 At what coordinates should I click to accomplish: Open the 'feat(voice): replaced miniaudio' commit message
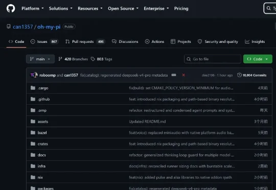coord(181,133)
